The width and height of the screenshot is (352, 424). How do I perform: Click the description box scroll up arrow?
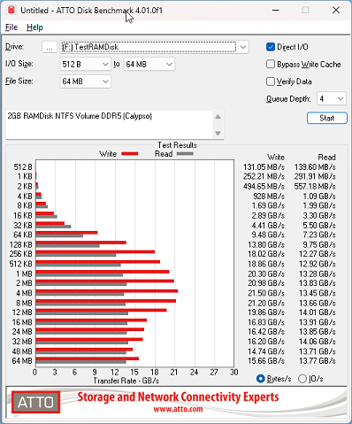pyautogui.click(x=218, y=117)
